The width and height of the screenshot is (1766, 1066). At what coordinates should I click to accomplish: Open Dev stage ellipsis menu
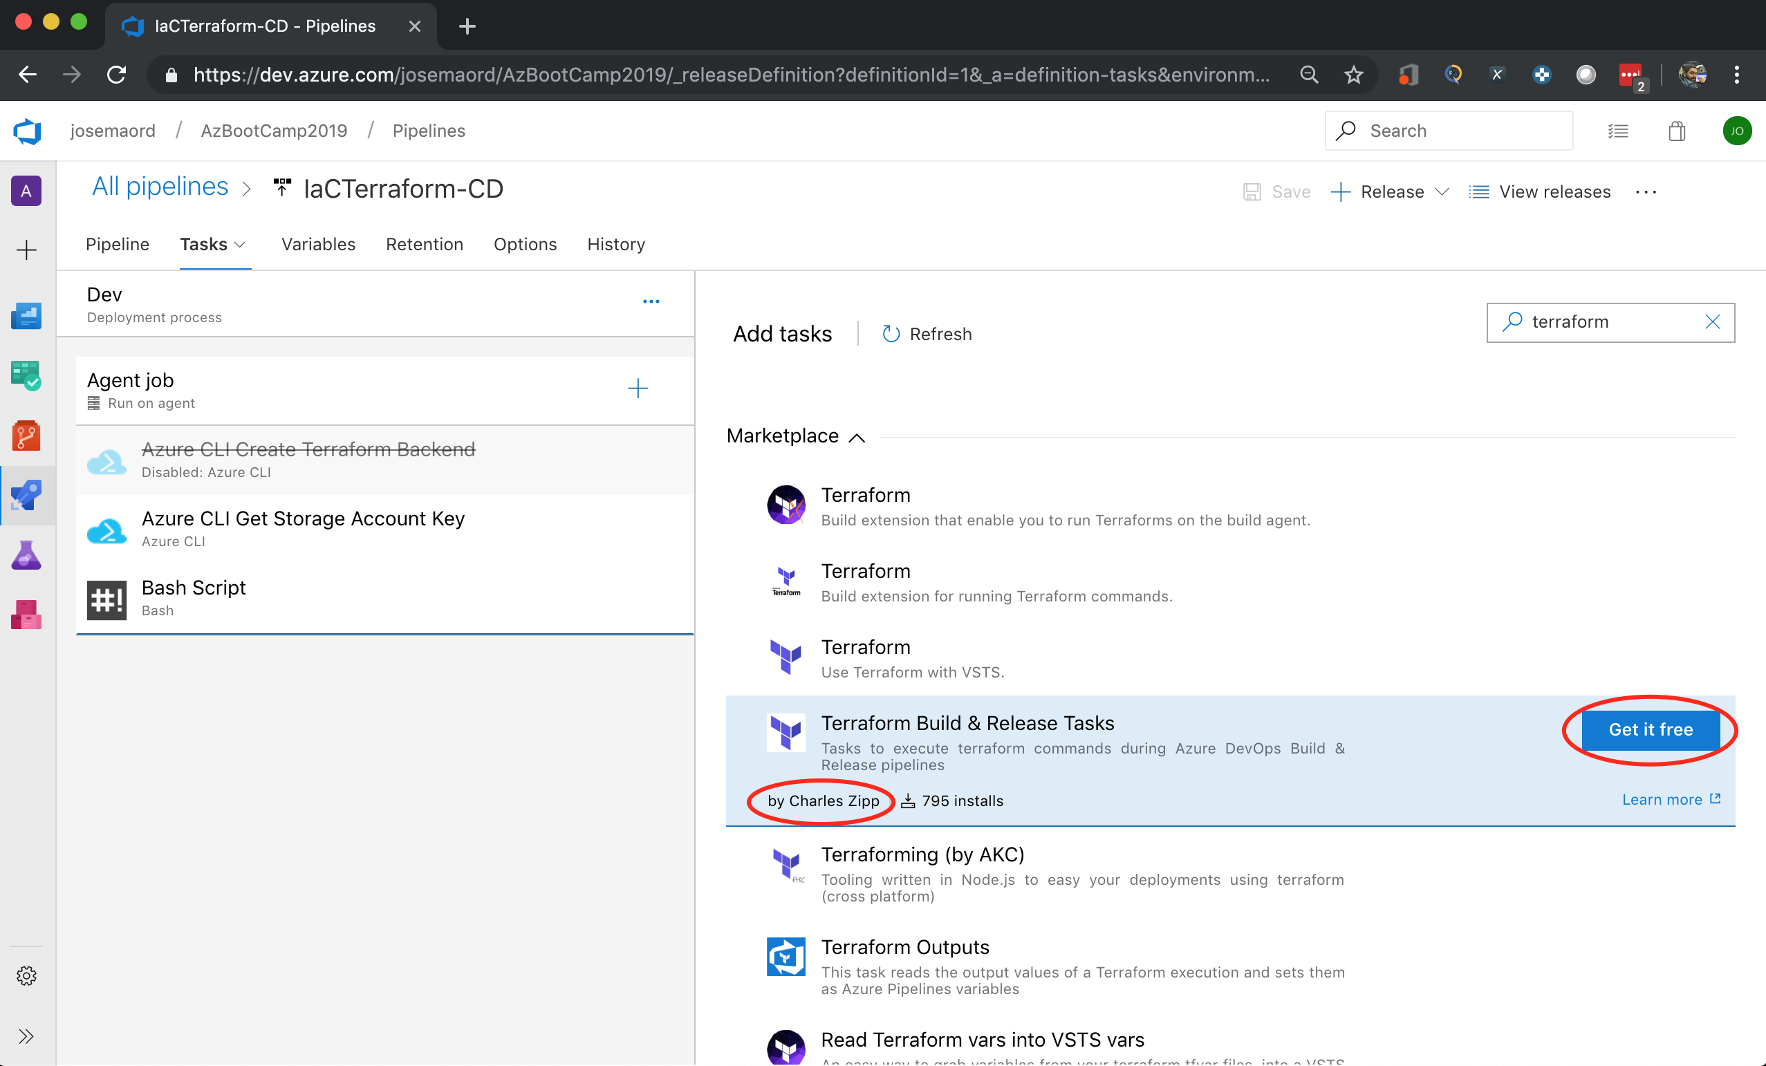651,301
